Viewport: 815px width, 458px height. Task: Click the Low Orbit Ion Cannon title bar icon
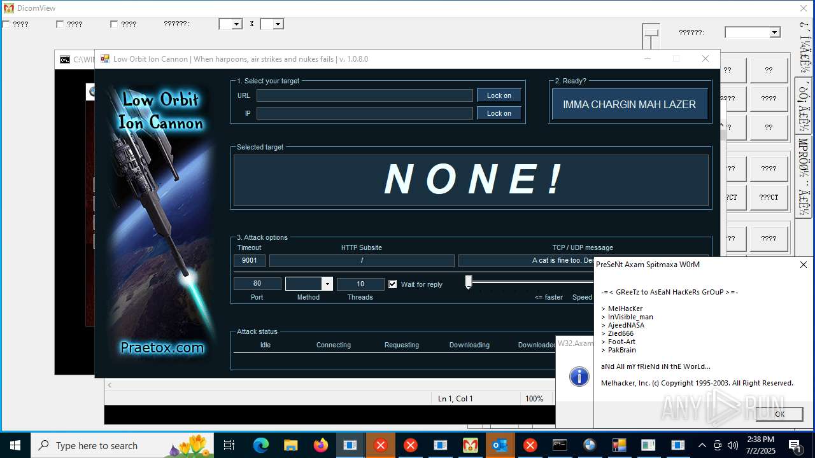pyautogui.click(x=105, y=59)
